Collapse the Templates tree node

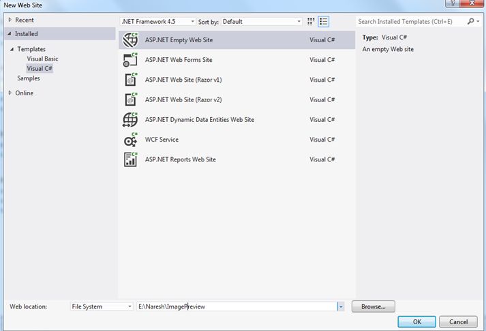point(12,49)
